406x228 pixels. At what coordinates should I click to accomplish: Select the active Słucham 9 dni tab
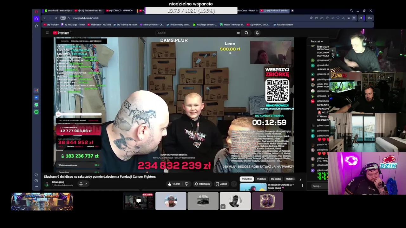pyautogui.click(x=275, y=11)
